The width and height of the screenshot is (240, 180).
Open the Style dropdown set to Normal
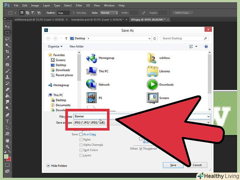tap(109, 13)
